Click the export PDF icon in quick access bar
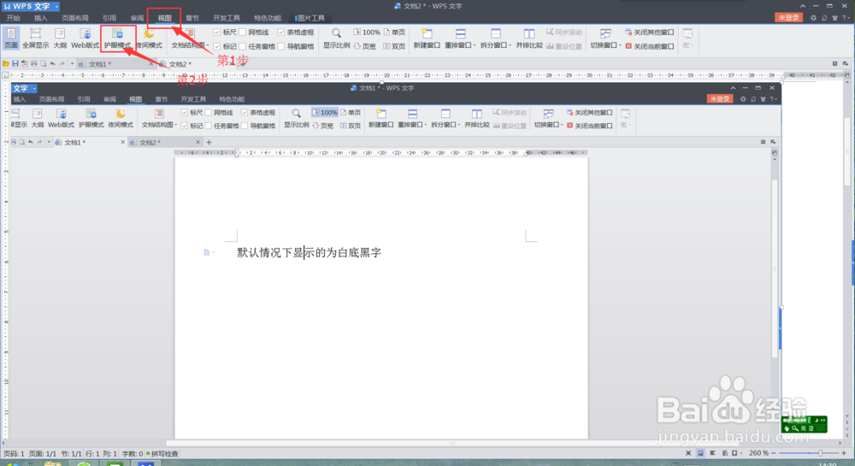 click(x=25, y=64)
